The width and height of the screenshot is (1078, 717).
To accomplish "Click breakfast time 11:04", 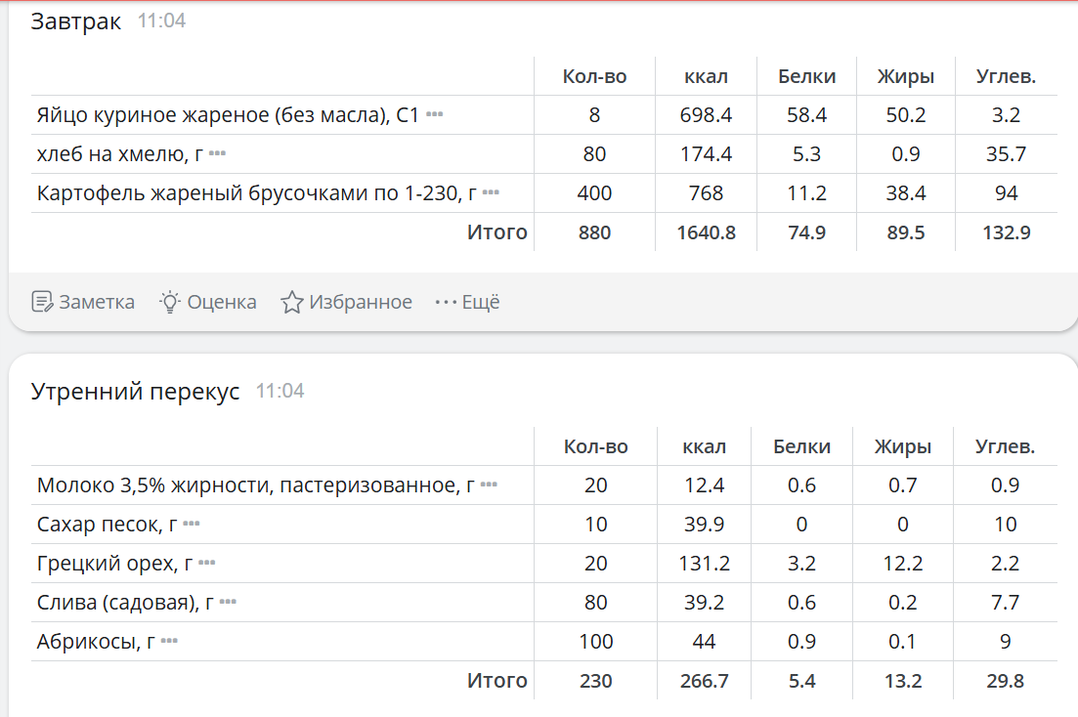I will (x=161, y=21).
